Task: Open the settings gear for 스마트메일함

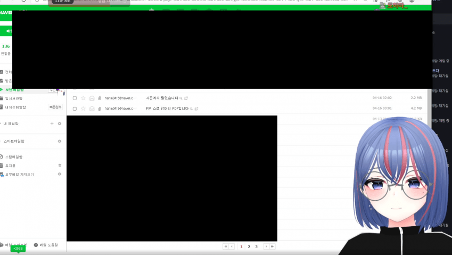Action: (x=60, y=141)
